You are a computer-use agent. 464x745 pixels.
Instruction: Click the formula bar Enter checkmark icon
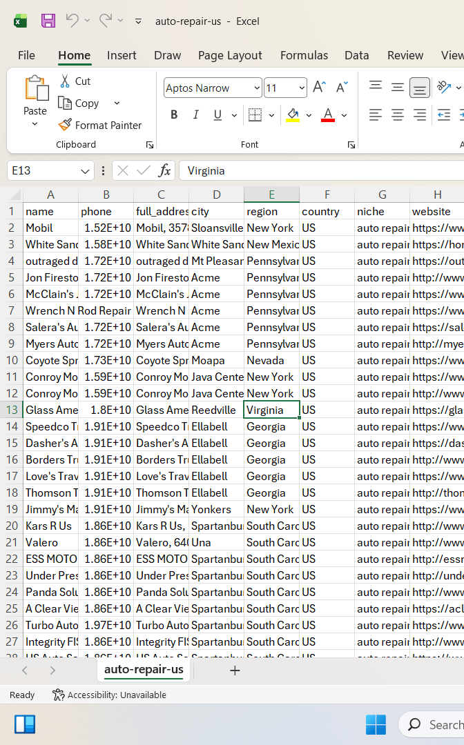point(143,170)
